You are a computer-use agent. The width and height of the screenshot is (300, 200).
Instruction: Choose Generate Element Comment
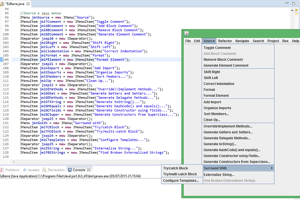(238, 65)
